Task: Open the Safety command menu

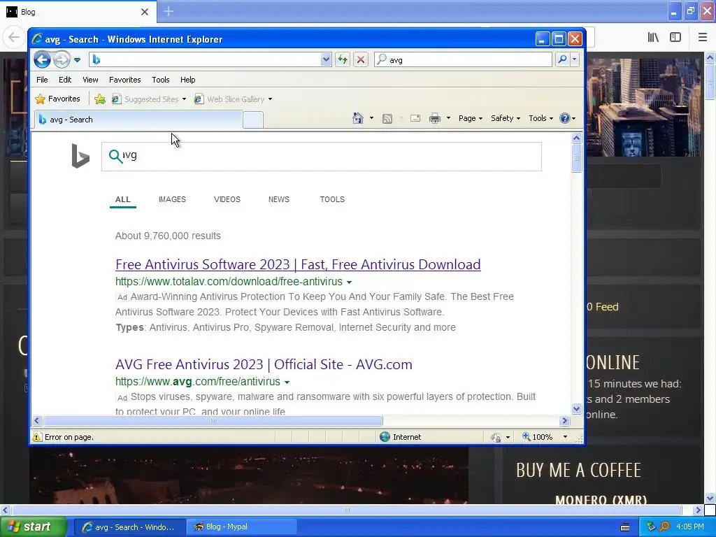Action: pos(506,118)
